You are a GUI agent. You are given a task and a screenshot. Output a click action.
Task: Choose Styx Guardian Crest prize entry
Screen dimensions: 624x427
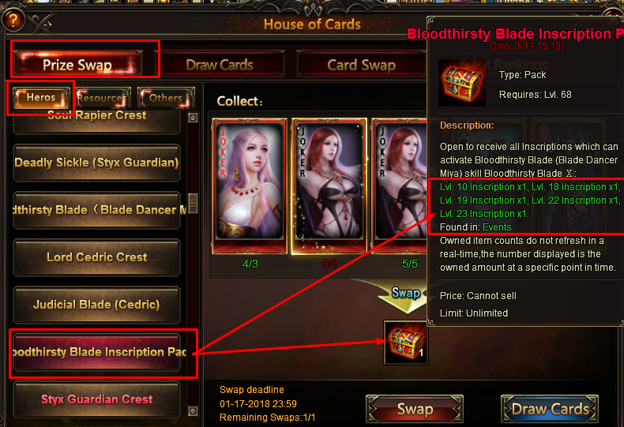tap(97, 399)
